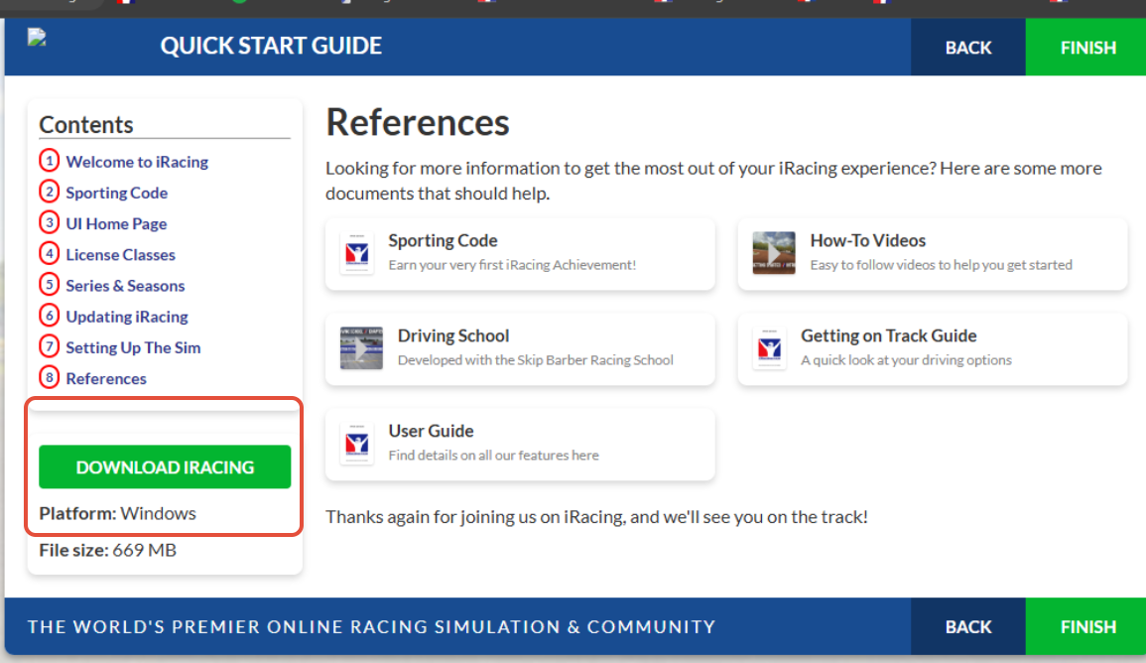Click the 'Platform: Windows' text
The image size is (1146, 663).
tap(118, 513)
